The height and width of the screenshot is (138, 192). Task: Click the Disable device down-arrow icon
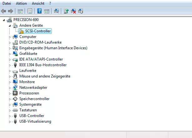tap(81, 11)
